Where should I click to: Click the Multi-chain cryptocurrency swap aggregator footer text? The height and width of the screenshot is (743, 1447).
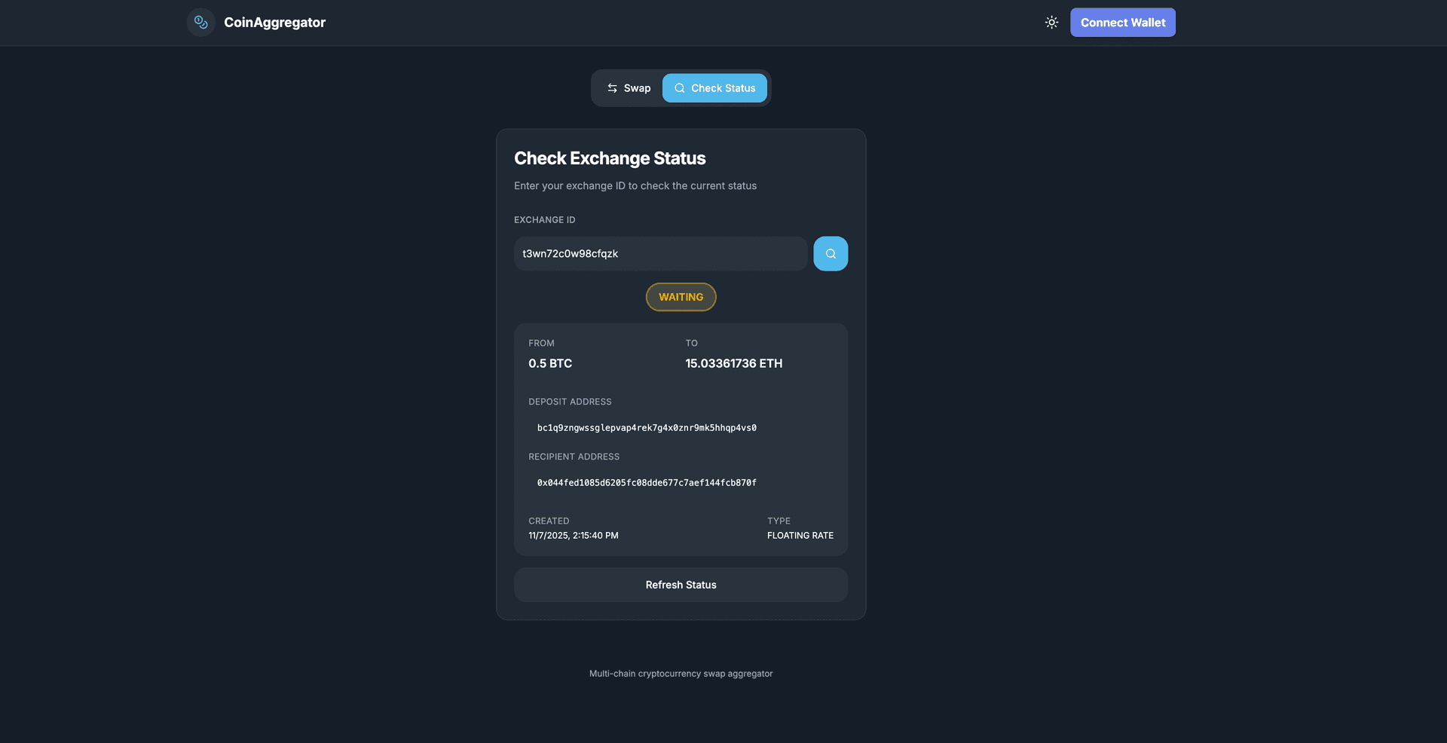(x=681, y=674)
